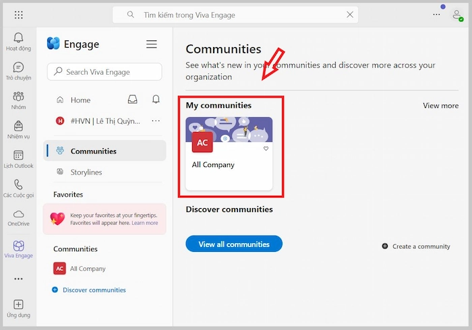Click the Communities heading in sidebar
This screenshot has height=330, width=472.
[x=76, y=249]
